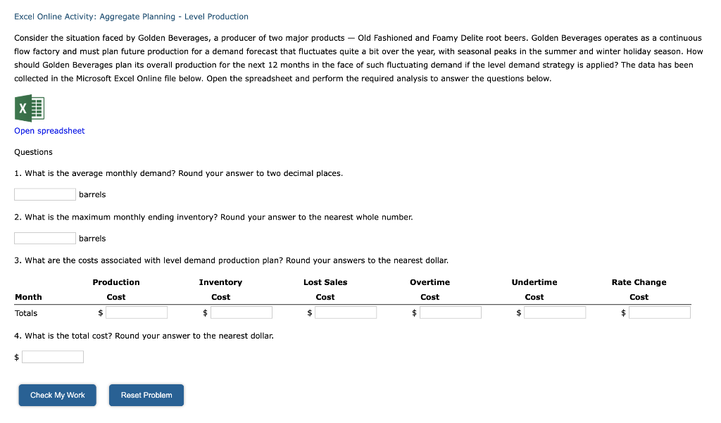Click the barrels label next to question 1
Viewport: 721px width, 423px height.
(94, 194)
